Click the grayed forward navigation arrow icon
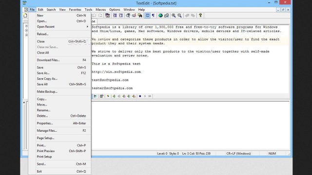The height and width of the screenshot is (175, 312). pos(193,16)
